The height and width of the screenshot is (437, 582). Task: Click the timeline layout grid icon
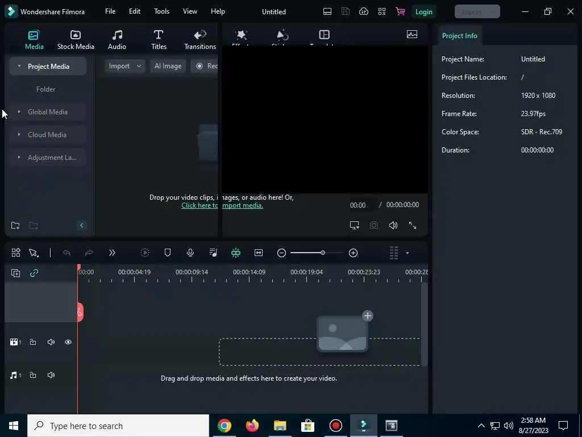[15, 253]
